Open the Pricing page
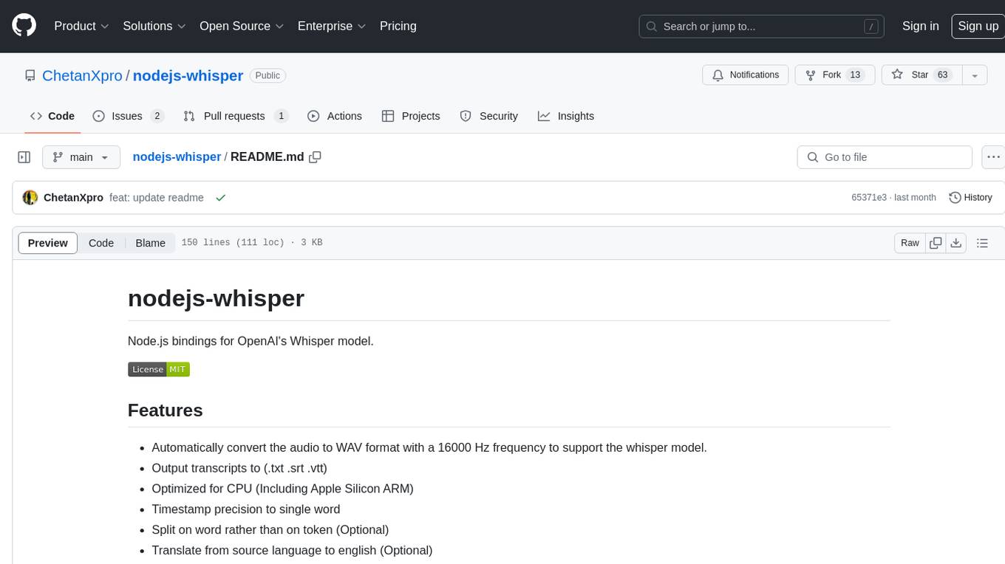 tap(398, 26)
